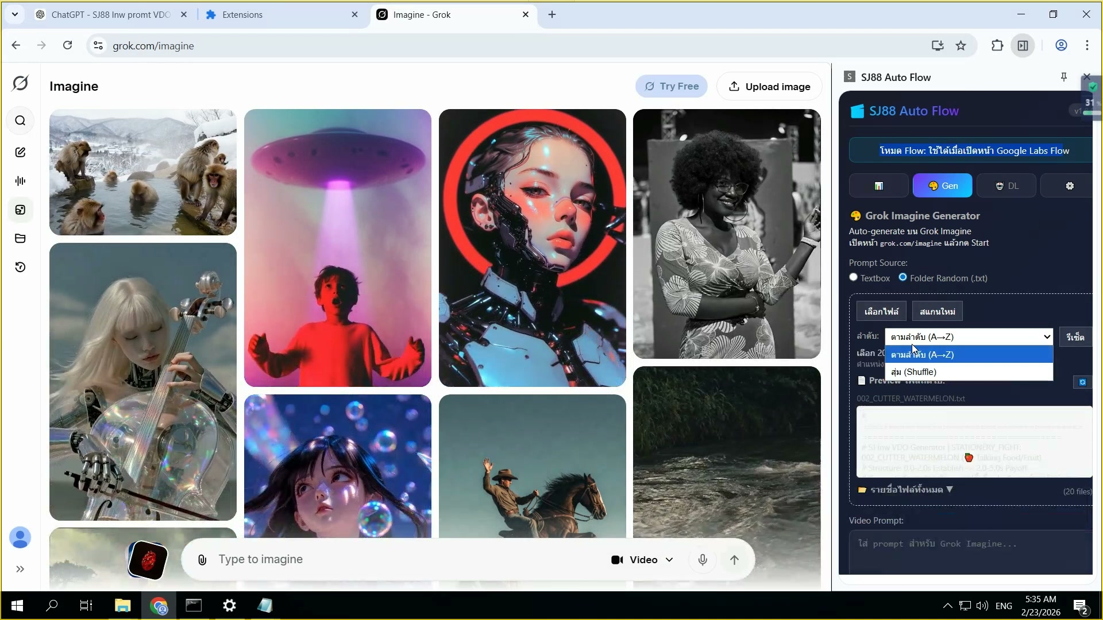This screenshot has height=620, width=1103.
Task: Expand the sidebar with double chevron
Action: (x=20, y=569)
